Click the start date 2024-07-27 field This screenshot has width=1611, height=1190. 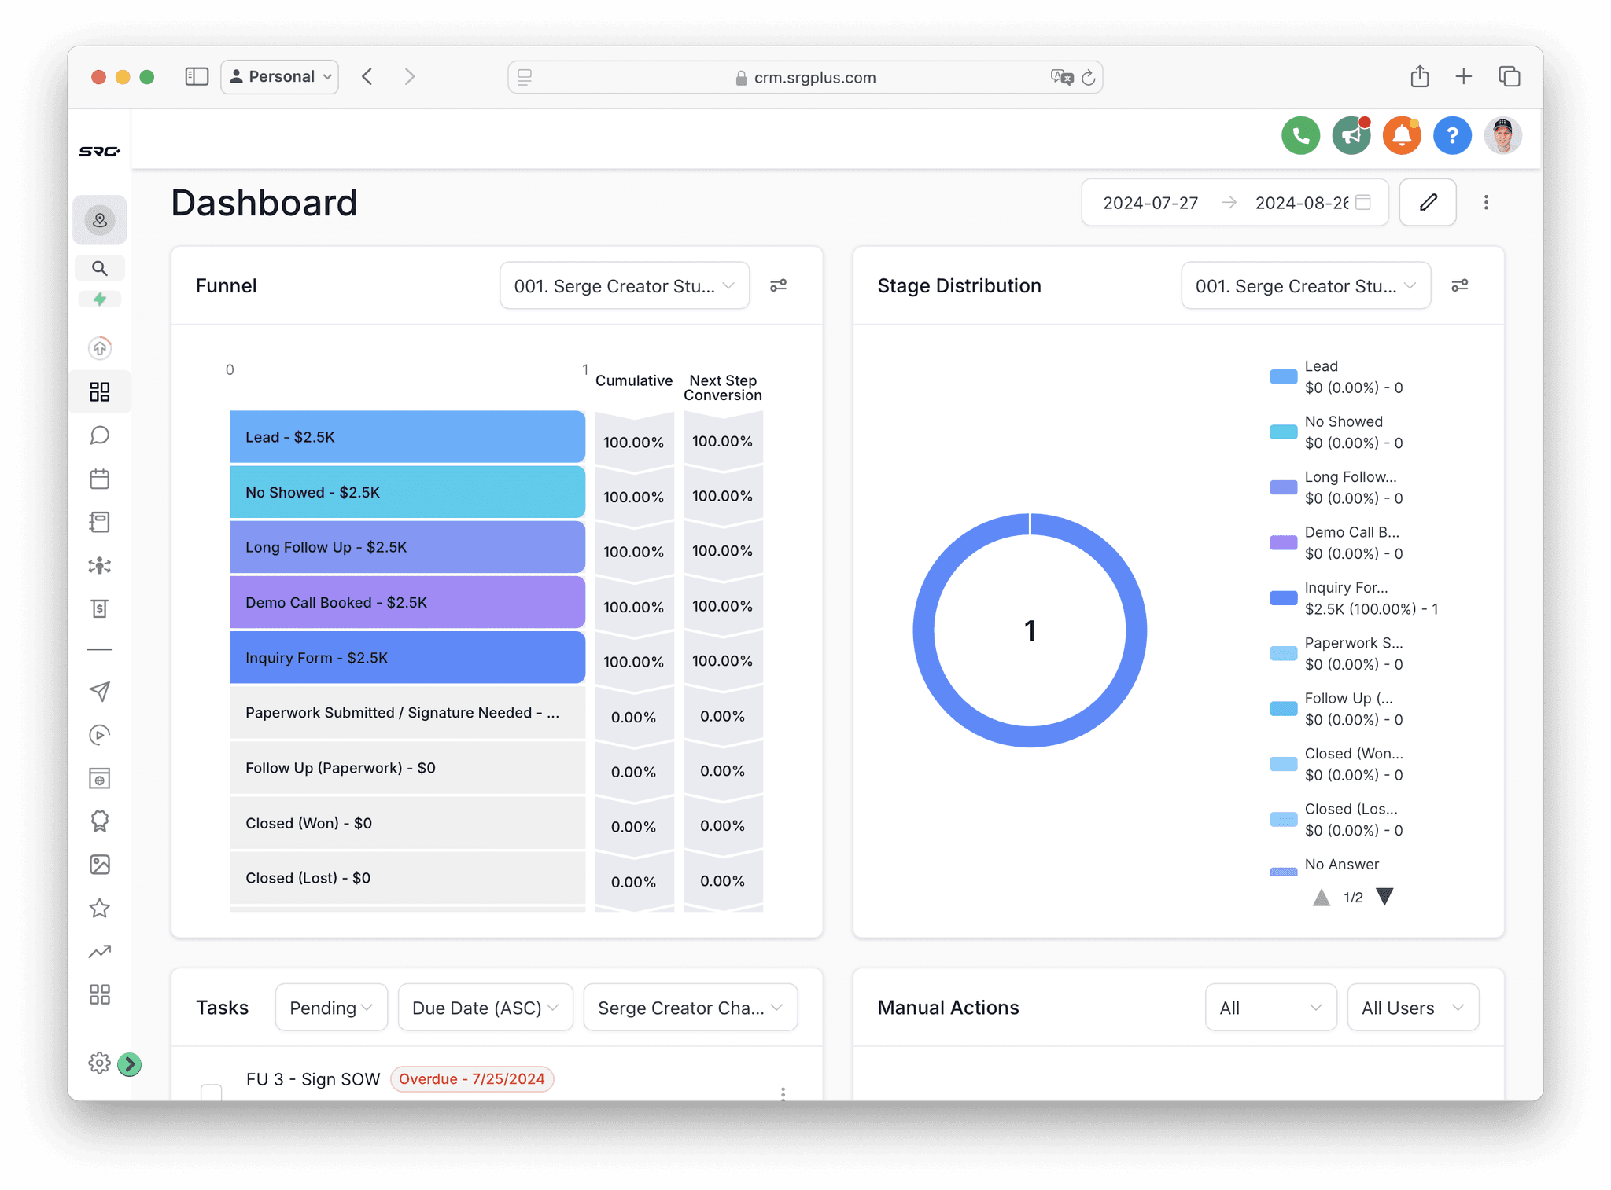pyautogui.click(x=1150, y=203)
